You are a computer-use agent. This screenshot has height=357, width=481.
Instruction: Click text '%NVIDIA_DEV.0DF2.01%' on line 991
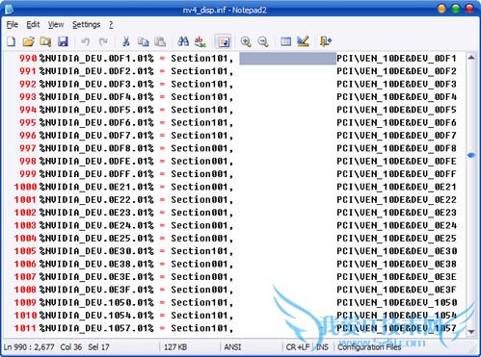[96, 71]
